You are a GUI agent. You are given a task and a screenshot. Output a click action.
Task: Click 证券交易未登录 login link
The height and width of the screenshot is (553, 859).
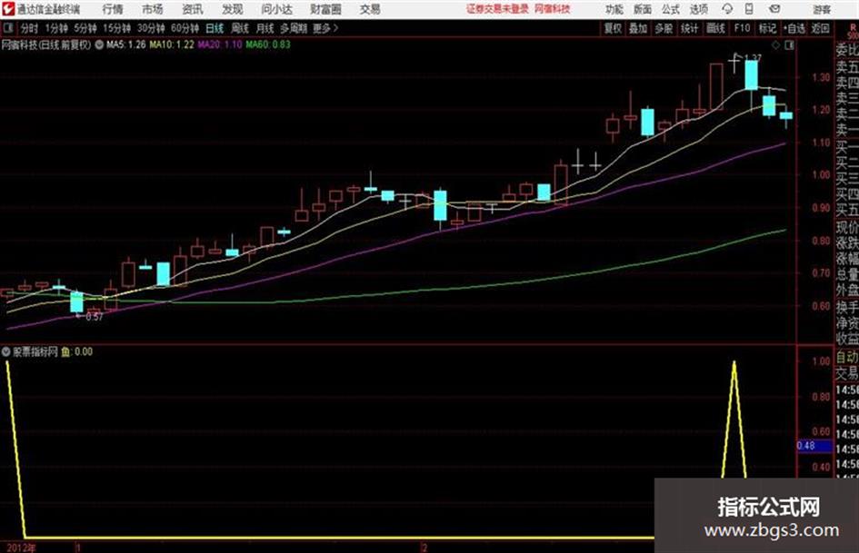(x=497, y=9)
